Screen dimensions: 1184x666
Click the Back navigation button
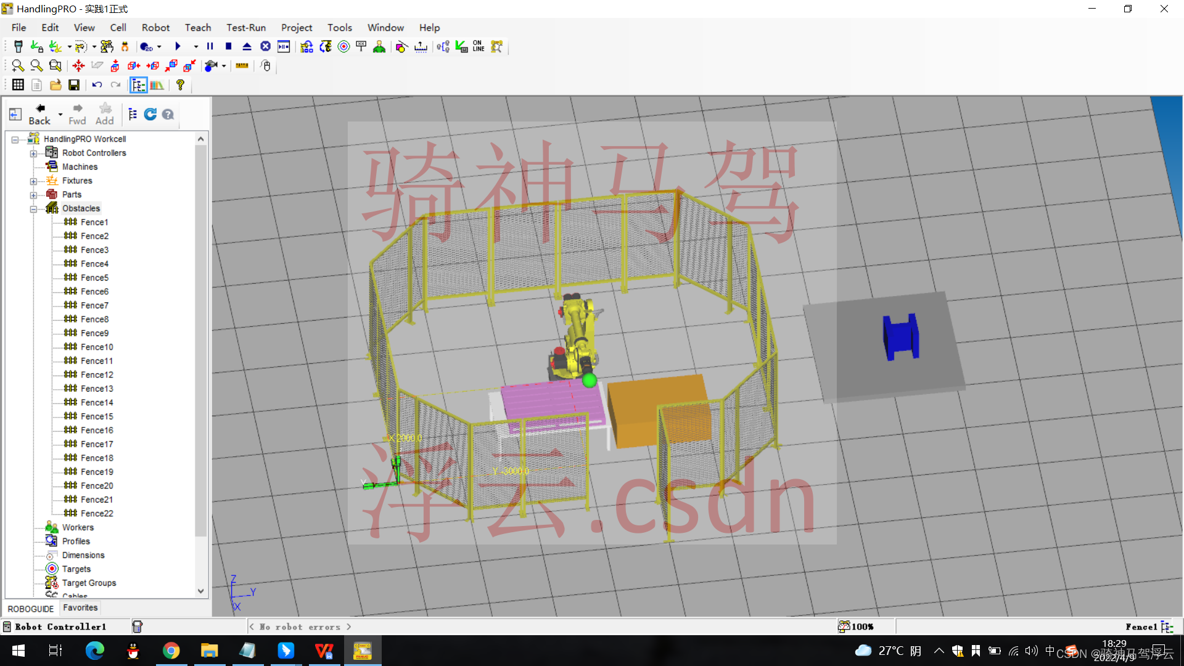coord(39,115)
